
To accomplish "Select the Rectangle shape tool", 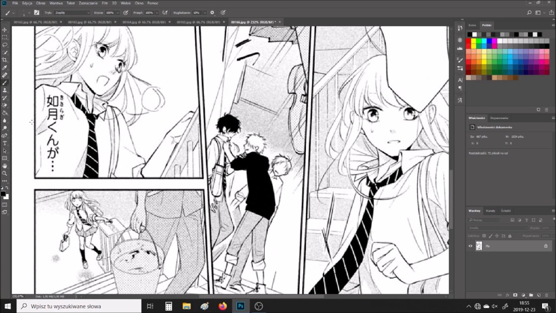I will [x=5, y=158].
